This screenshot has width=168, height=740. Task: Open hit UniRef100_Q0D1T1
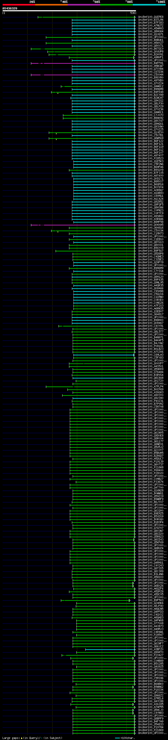(151, 179)
